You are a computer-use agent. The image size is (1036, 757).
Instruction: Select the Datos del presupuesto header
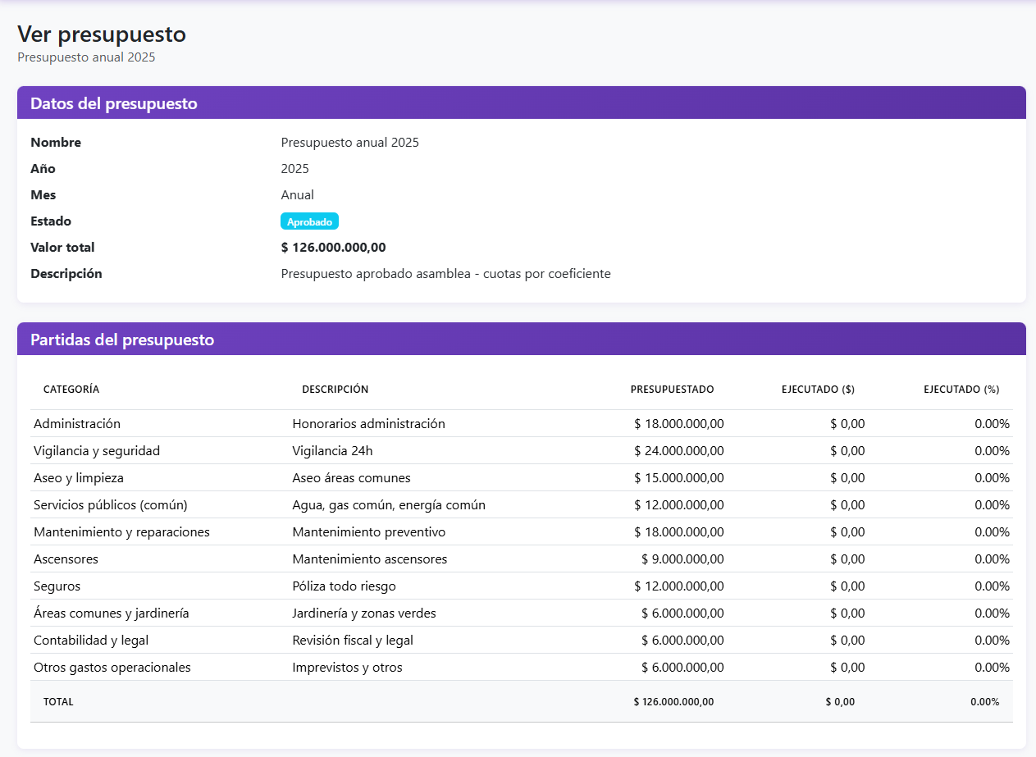pos(522,103)
